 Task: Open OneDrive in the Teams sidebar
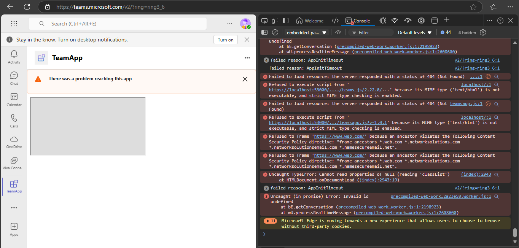pos(14,142)
